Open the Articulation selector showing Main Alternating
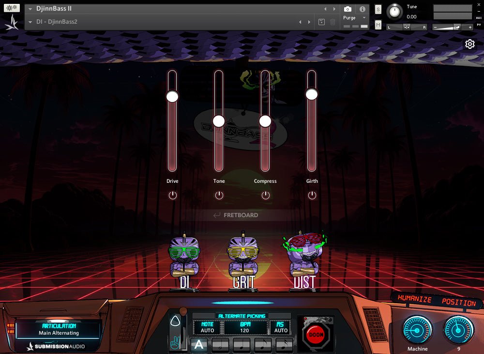Viewport: 484px width, 354px height. [x=59, y=330]
